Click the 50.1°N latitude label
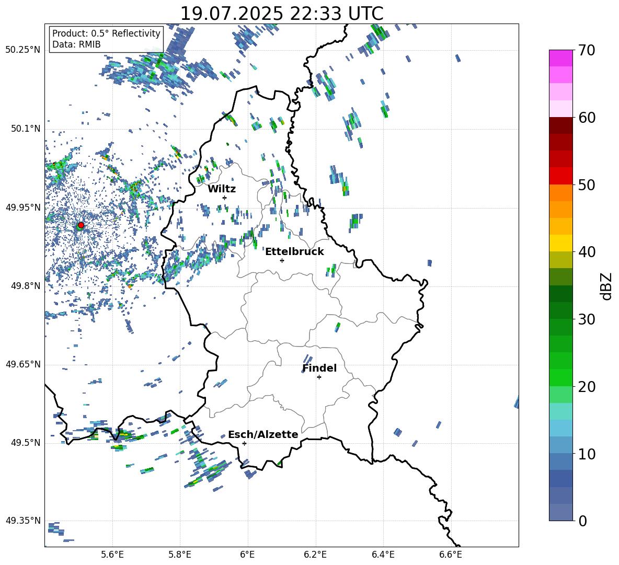 point(26,129)
